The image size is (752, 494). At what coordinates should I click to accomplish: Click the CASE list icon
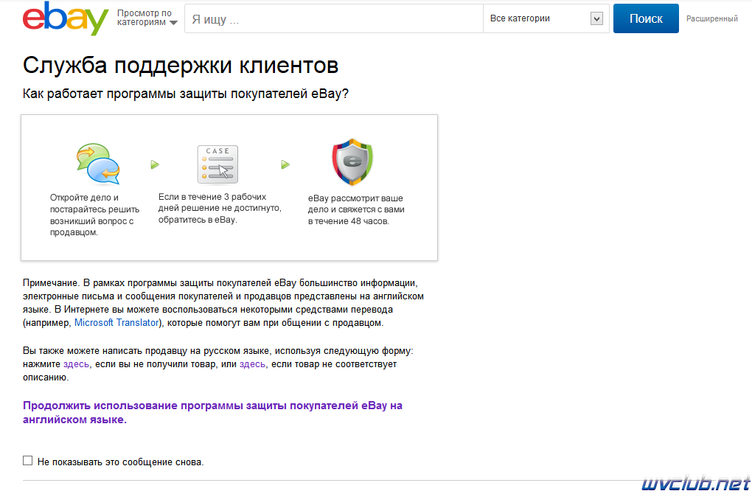[x=217, y=164]
